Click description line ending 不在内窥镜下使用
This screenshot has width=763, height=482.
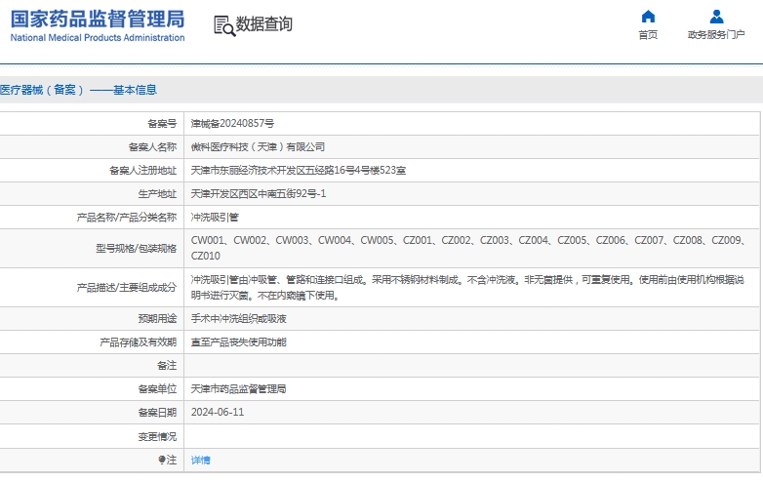265,296
